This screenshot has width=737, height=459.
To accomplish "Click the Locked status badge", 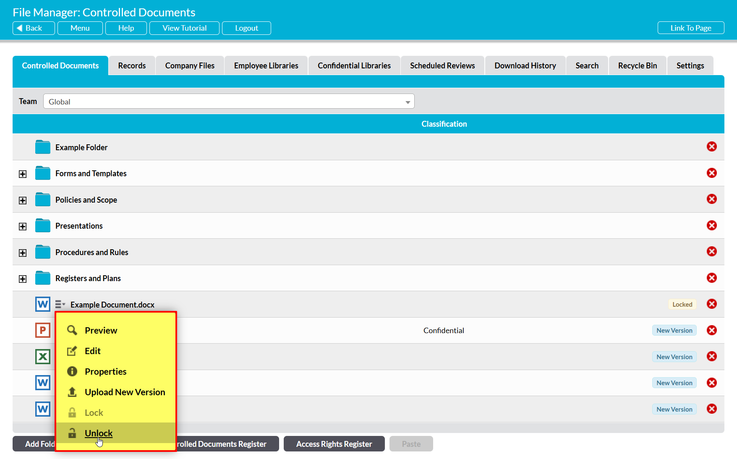I will (682, 305).
